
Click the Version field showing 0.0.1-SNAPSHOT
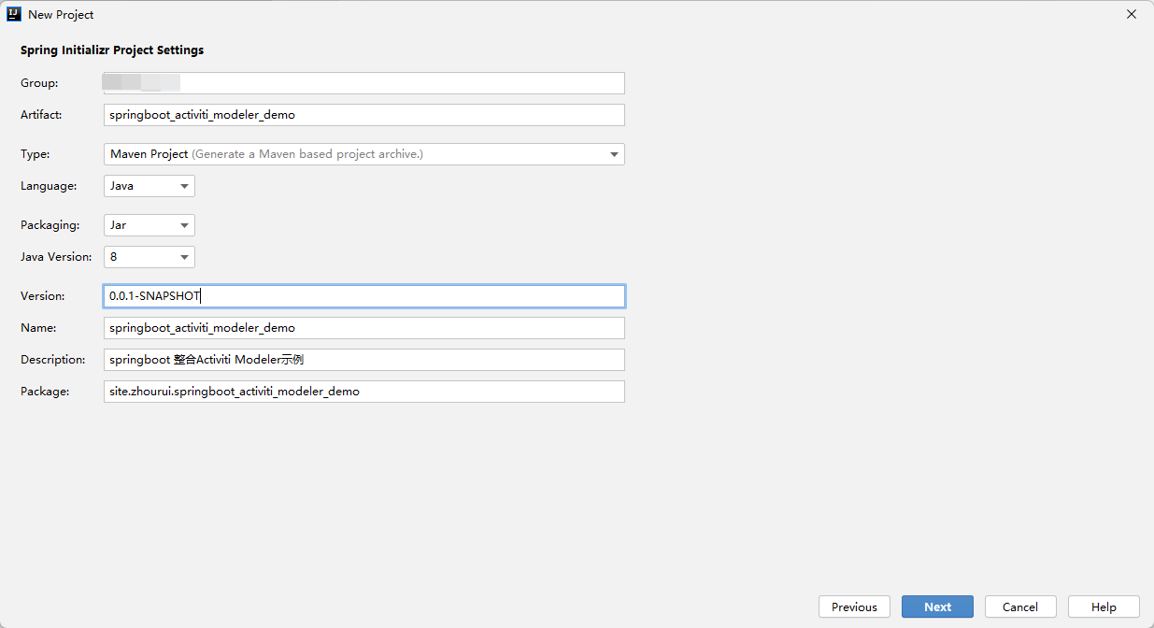[363, 295]
